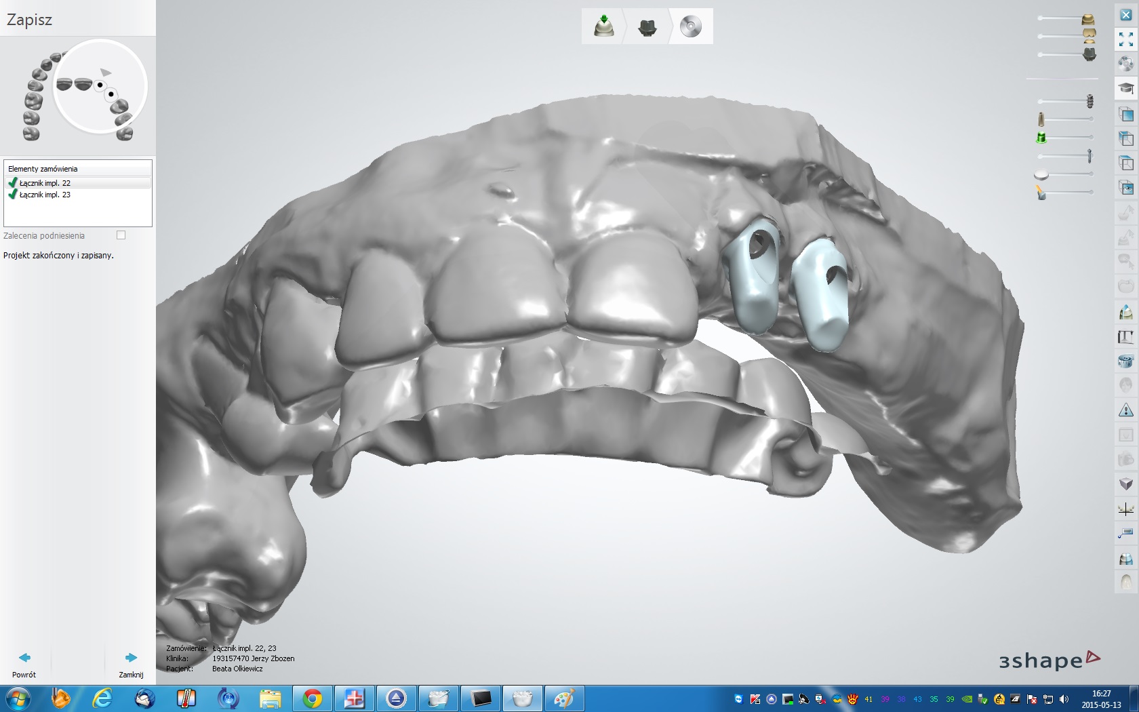1139x712 pixels.
Task: Select the cube view with eye icon
Action: click(x=1125, y=188)
